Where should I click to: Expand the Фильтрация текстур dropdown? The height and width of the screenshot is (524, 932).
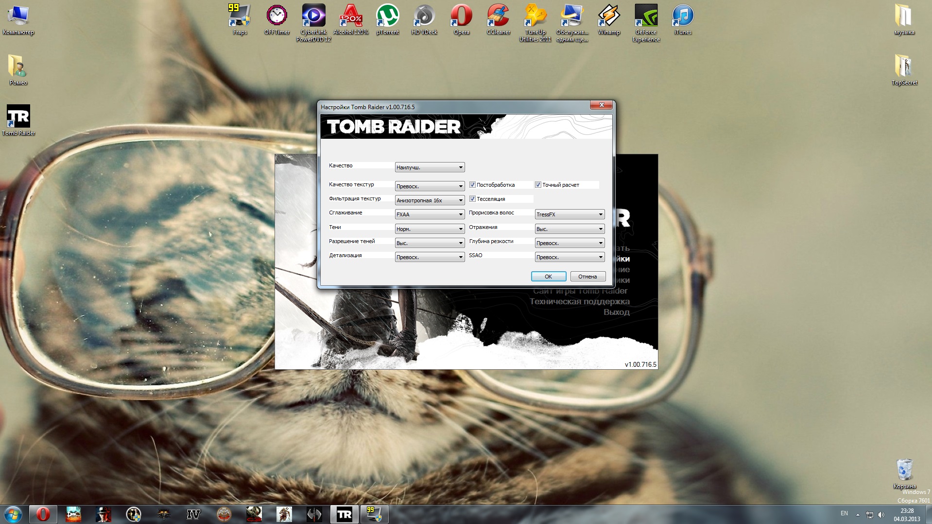tap(430, 200)
